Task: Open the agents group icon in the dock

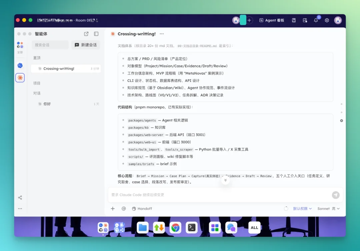Action: click(103, 228)
